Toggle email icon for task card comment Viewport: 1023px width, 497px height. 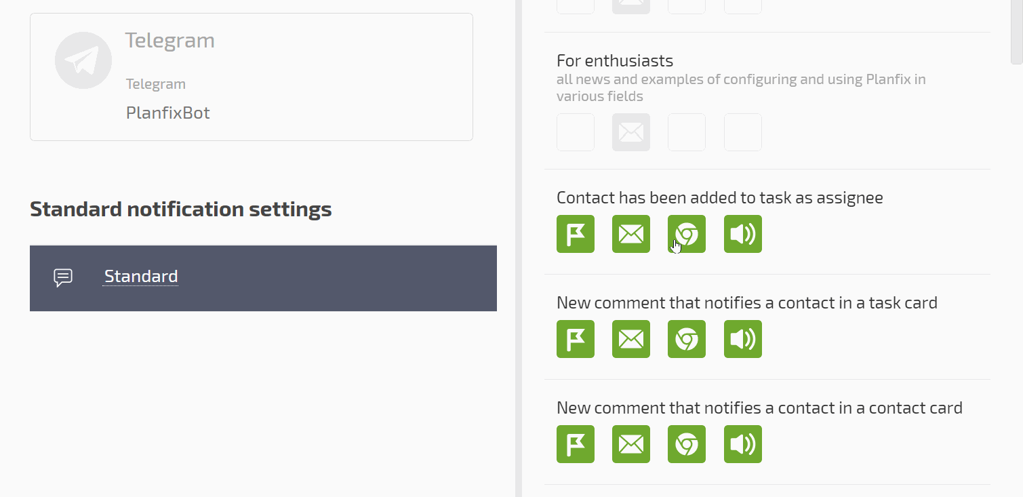(x=631, y=339)
